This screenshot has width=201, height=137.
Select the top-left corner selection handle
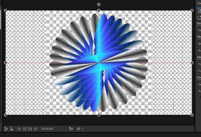tap(6, 10)
